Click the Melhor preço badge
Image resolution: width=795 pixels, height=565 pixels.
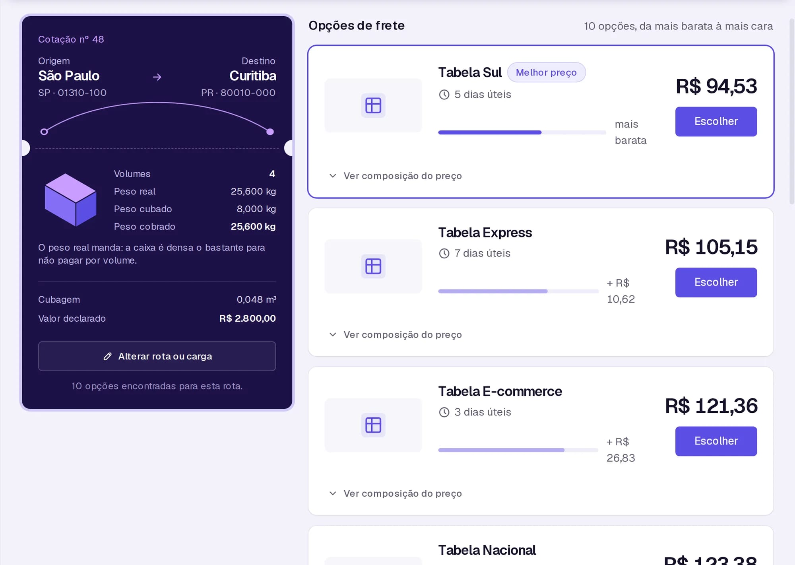[546, 72]
